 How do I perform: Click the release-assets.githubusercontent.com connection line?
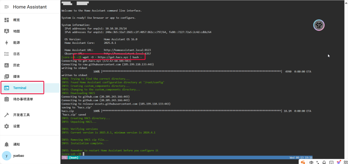point(116,104)
